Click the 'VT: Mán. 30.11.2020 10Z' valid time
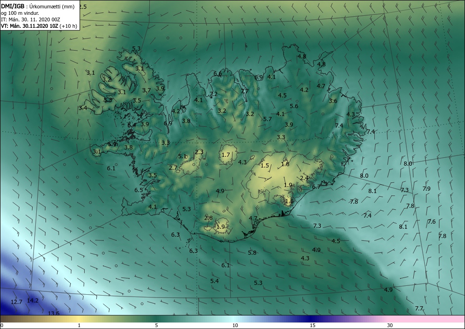This screenshot has height=329, width=465. [x=29, y=26]
